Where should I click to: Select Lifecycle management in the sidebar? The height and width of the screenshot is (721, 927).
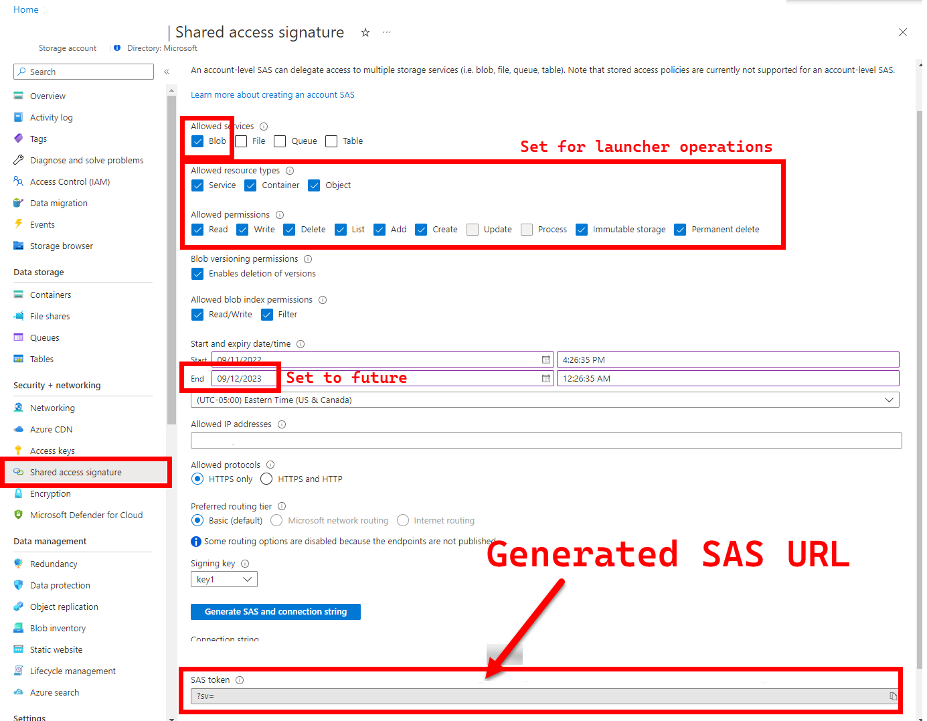72,671
